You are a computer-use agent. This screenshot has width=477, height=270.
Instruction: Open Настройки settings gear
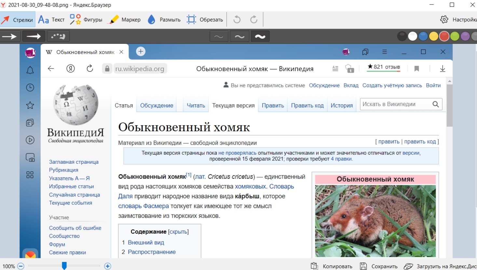coord(458,19)
